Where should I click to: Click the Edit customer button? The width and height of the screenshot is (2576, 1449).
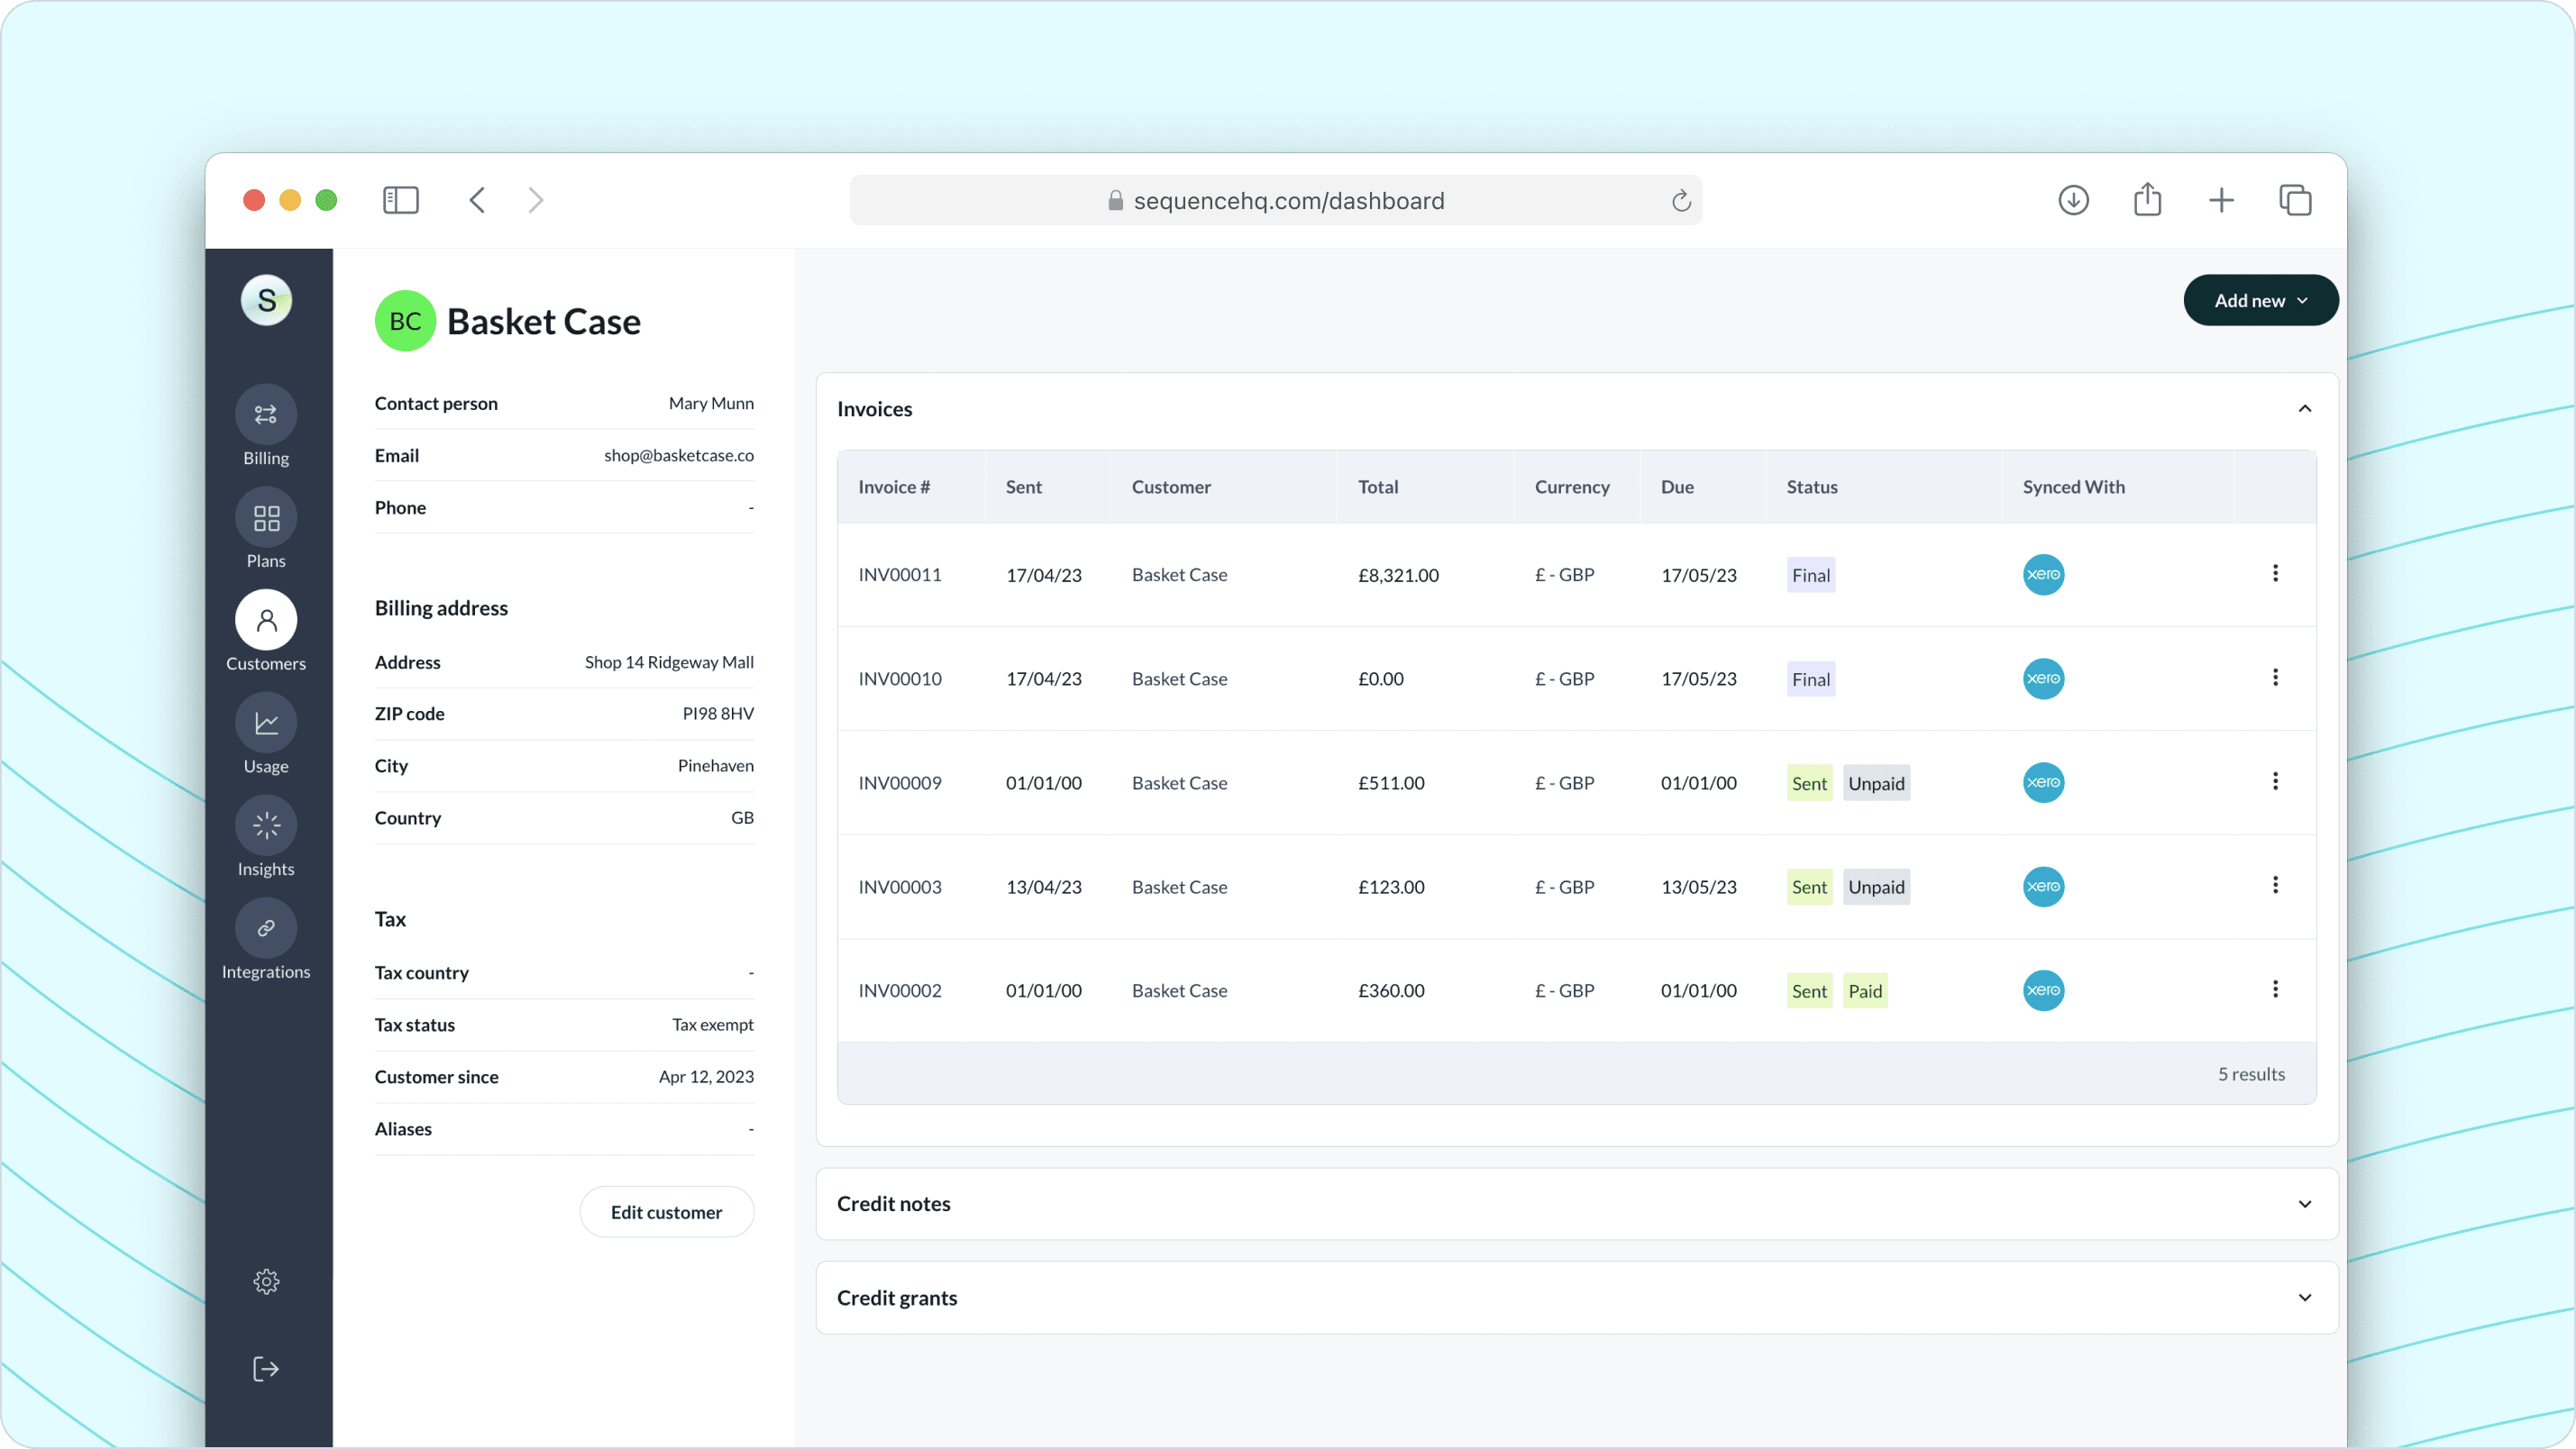tap(666, 1212)
